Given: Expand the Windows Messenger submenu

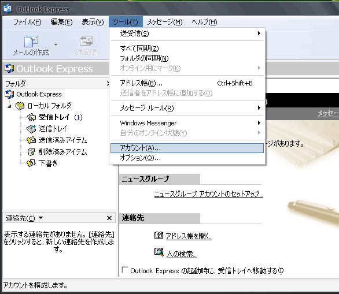Looking at the screenshot, I should pos(187,123).
